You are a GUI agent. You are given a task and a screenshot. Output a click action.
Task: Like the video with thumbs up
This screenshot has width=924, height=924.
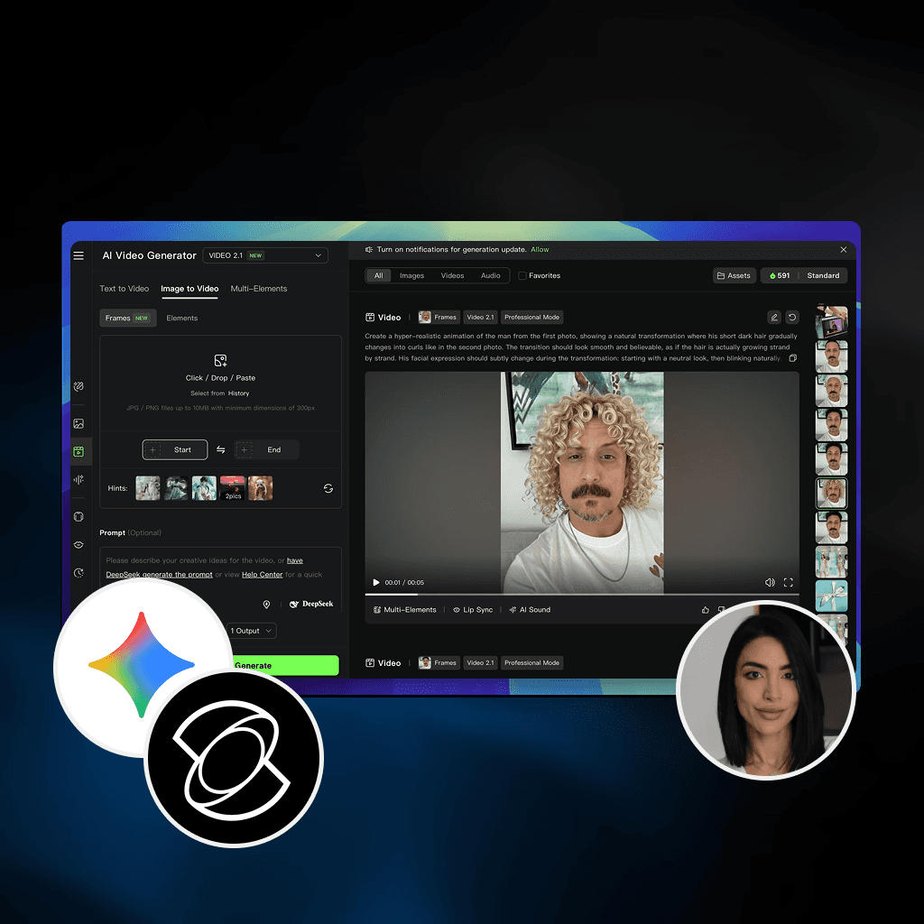(706, 610)
